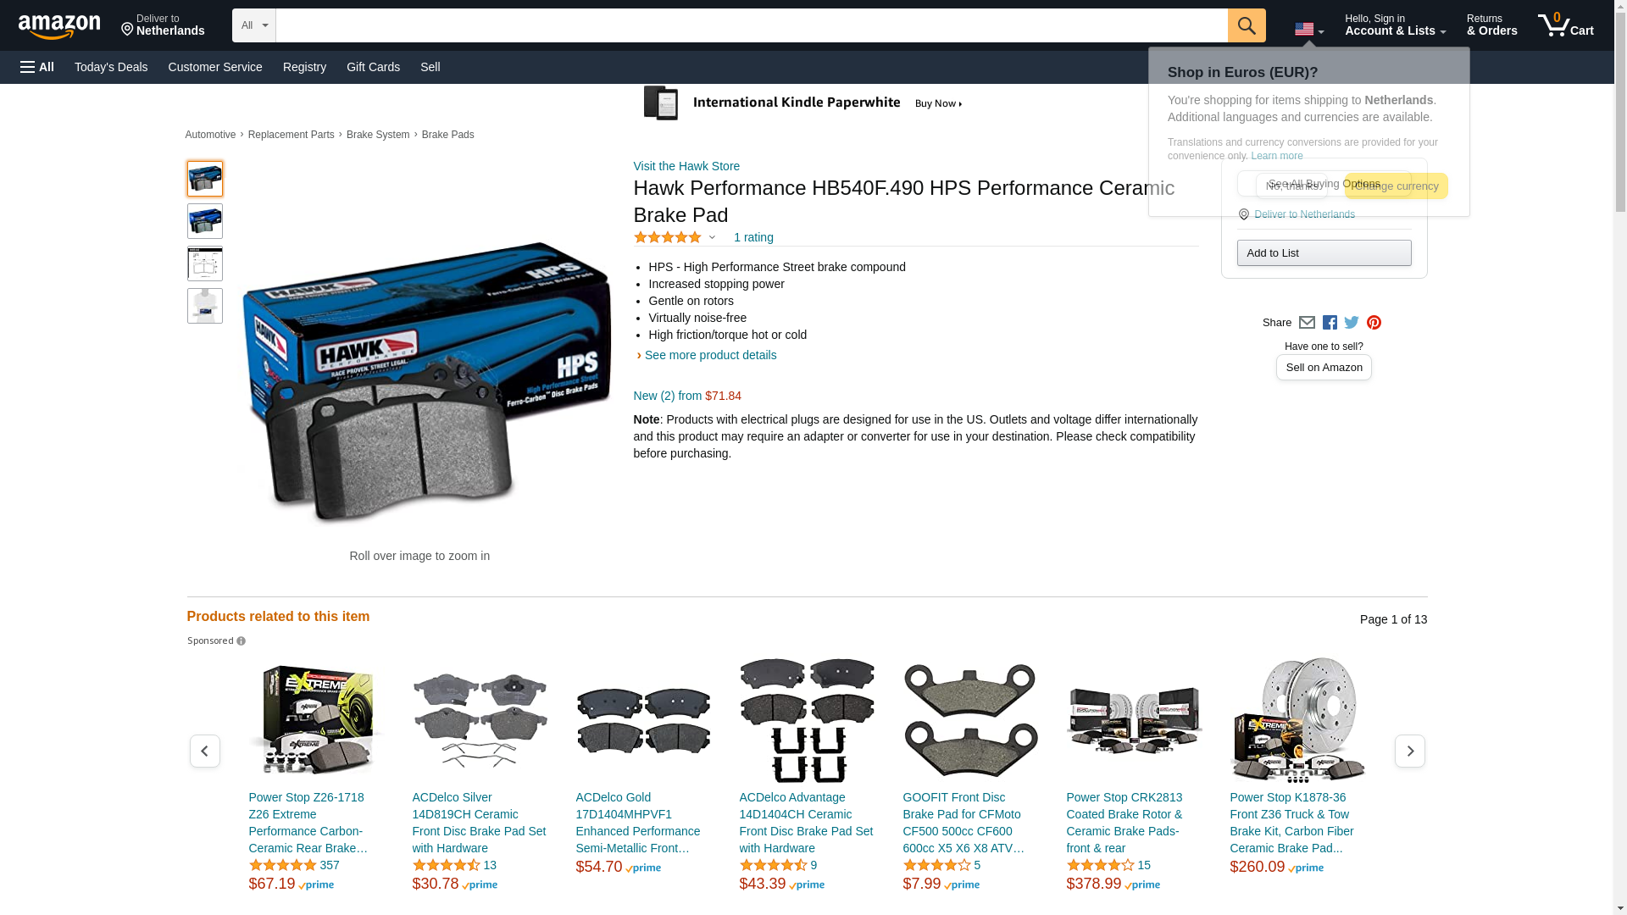Open Today's Deals
Screen dimensions: 1627x915
(x=111, y=67)
